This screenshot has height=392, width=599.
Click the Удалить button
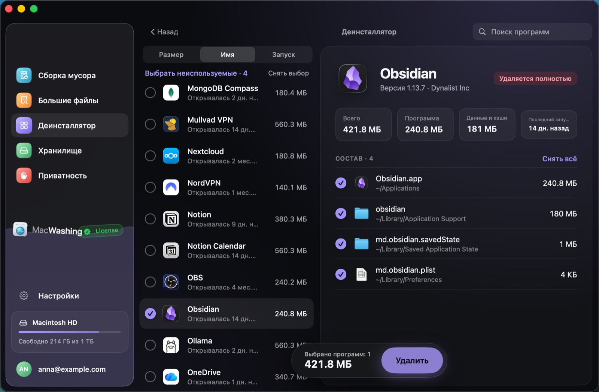pos(412,360)
